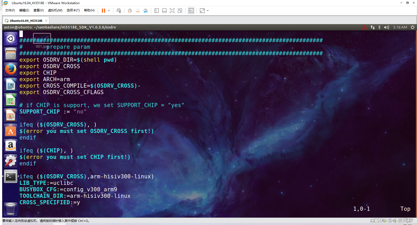Toggle the library sidebar view
Image resolution: width=417 pixels, height=225 pixels.
pos(157,11)
